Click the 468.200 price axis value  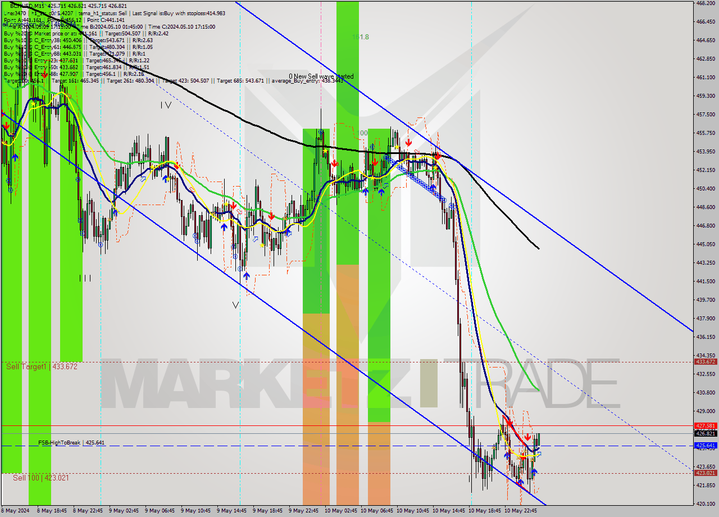click(705, 3)
